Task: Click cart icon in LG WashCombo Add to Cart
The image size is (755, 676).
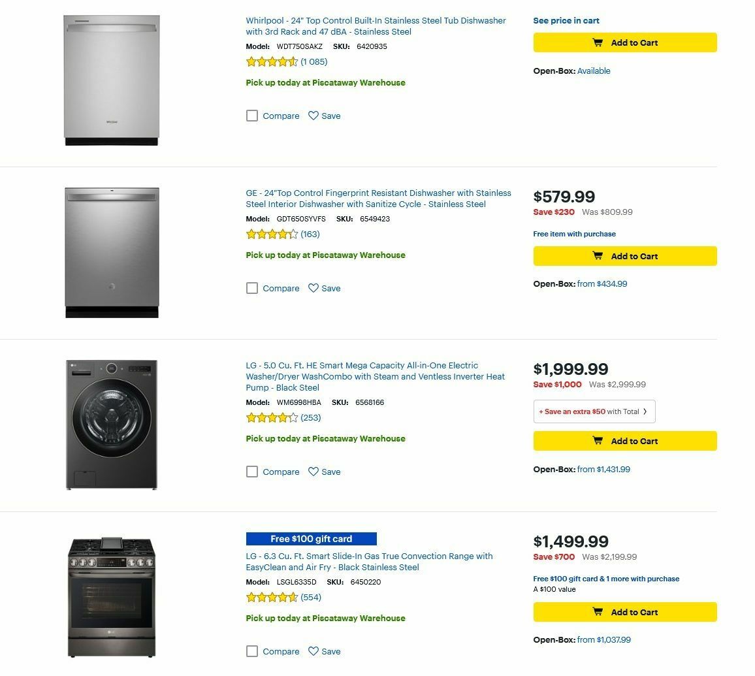Action: tap(598, 441)
